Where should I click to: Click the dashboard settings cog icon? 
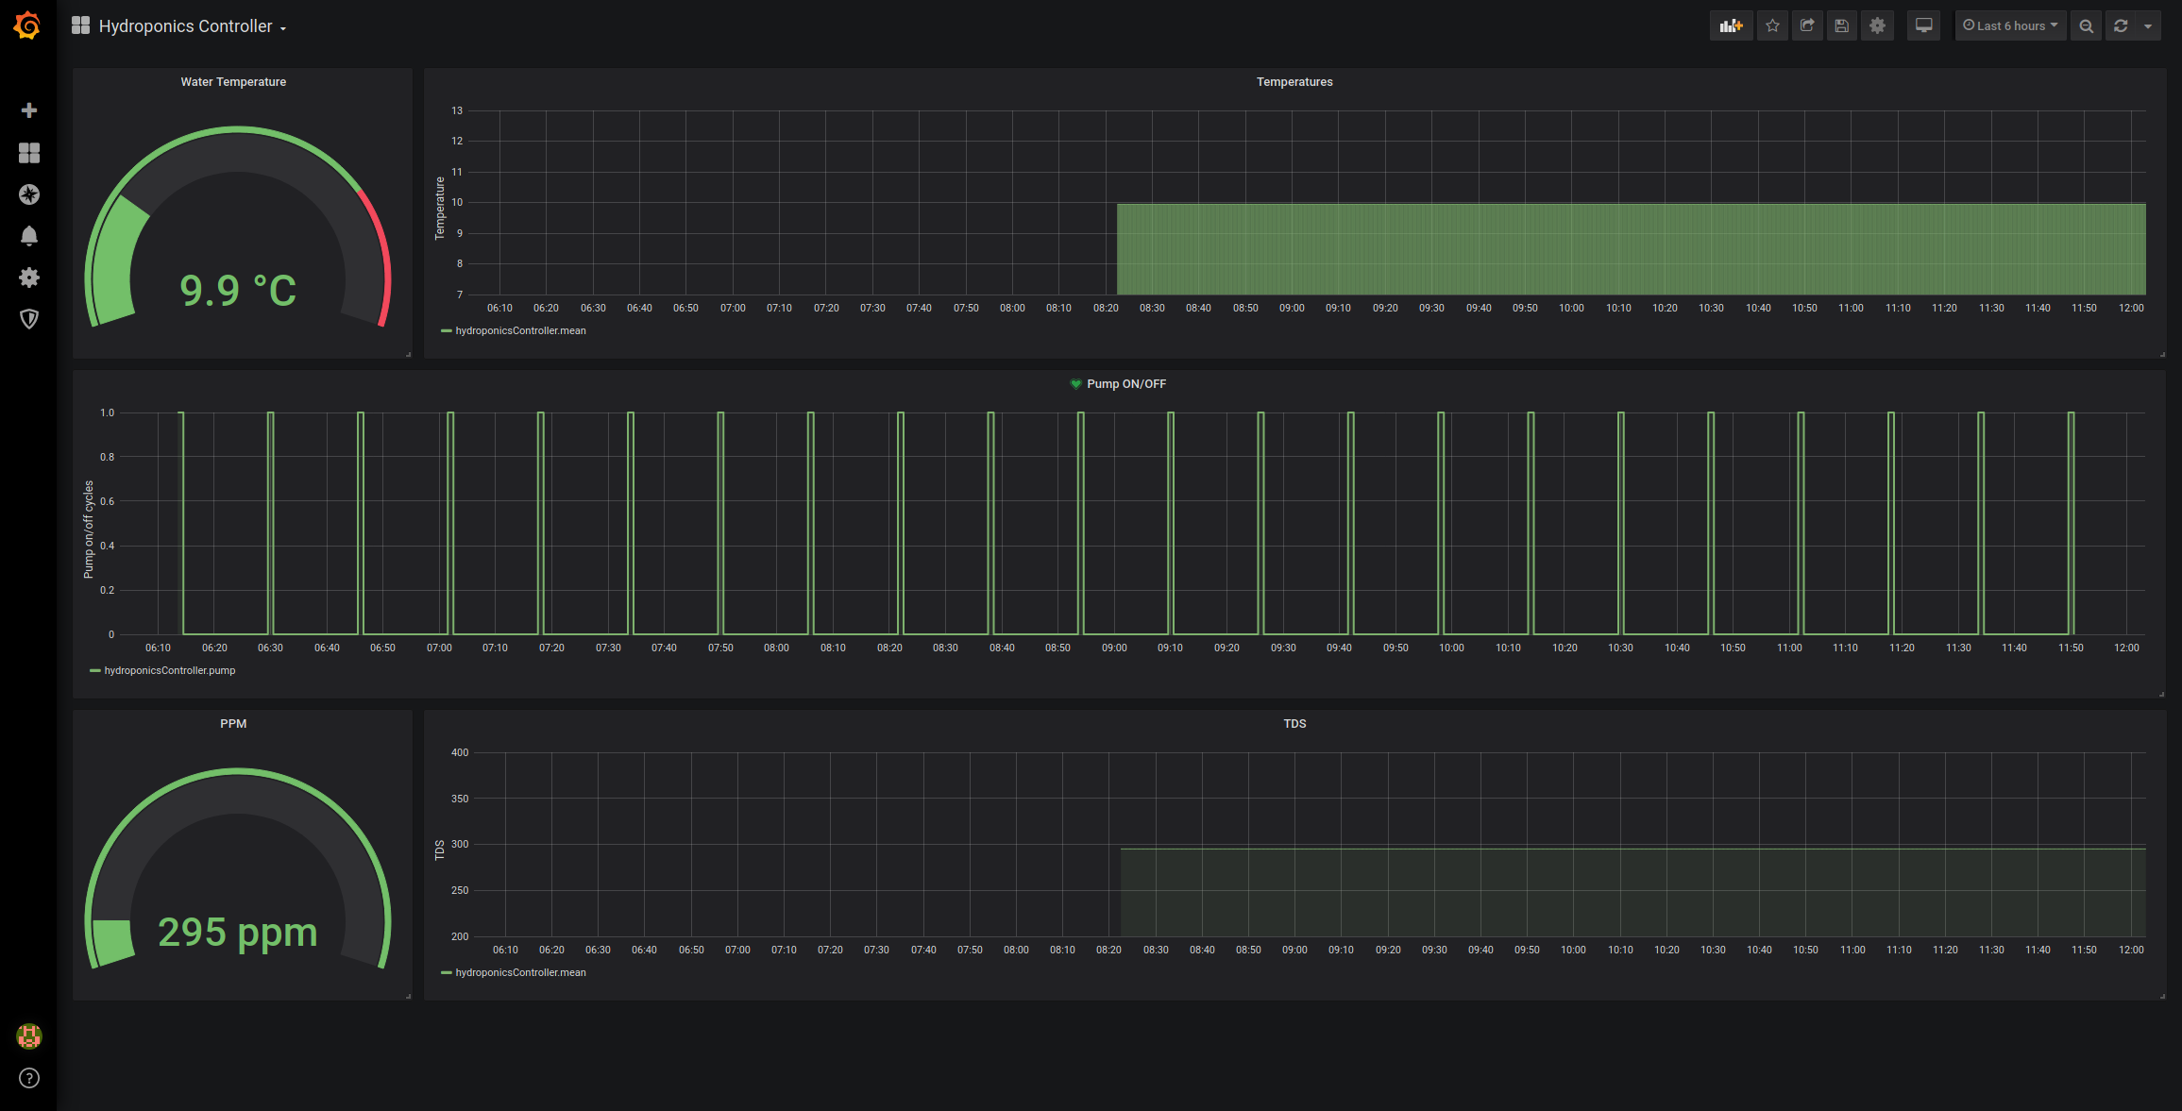coord(1879,25)
